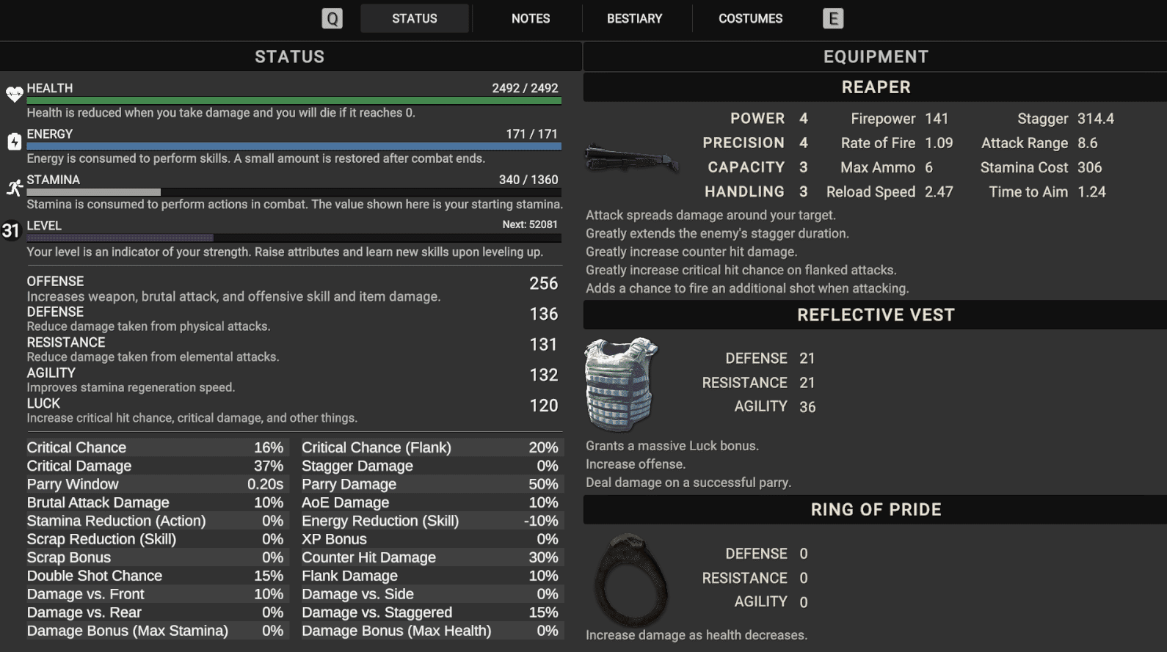Select the Reflective Vest armor image
The width and height of the screenshot is (1167, 652).
click(x=621, y=384)
